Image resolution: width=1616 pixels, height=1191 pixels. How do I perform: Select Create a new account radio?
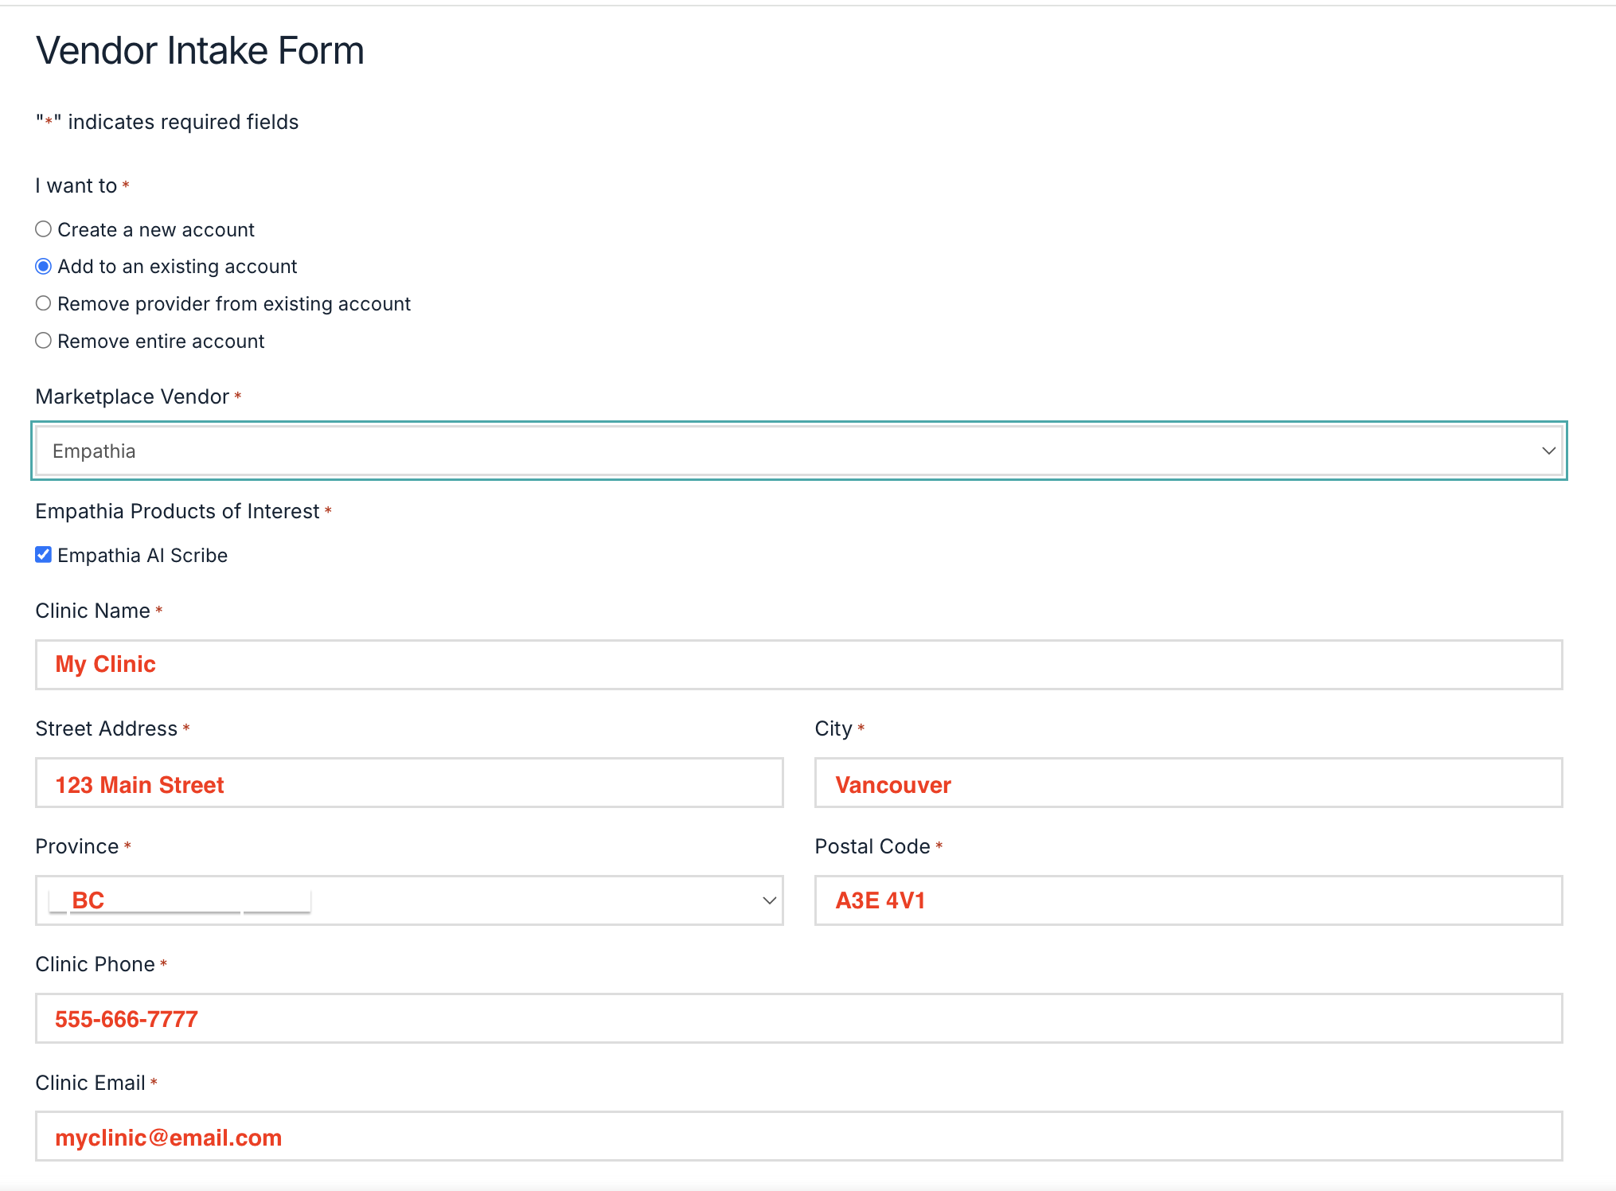[44, 229]
